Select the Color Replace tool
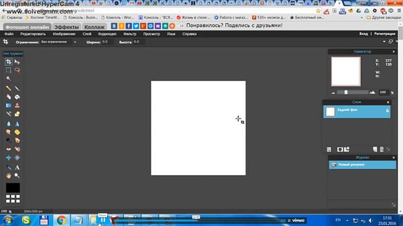The image size is (403, 226). click(8, 114)
